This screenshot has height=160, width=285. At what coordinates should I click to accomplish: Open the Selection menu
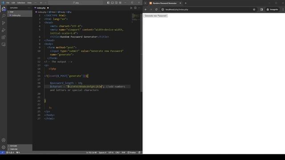click(21, 3)
